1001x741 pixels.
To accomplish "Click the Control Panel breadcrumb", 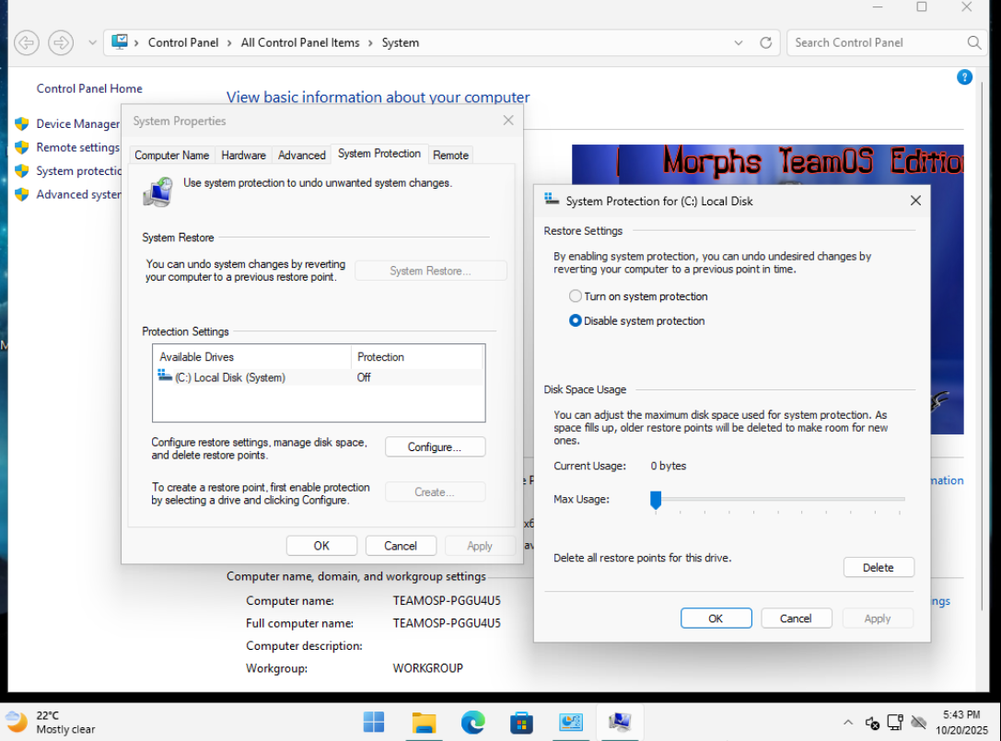I will pos(183,42).
